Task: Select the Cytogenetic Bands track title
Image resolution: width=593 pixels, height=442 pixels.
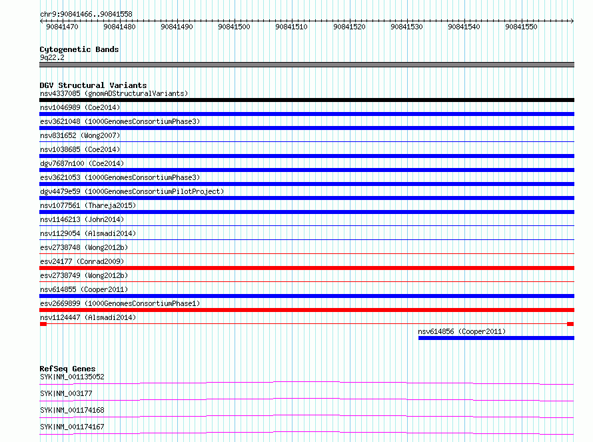Action: (x=79, y=49)
